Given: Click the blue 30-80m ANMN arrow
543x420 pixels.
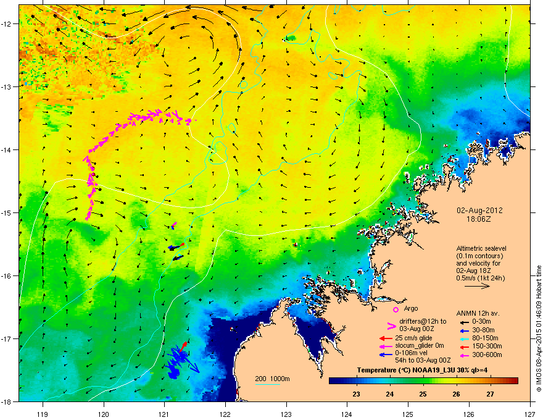Looking at the screenshot, I should [463, 330].
